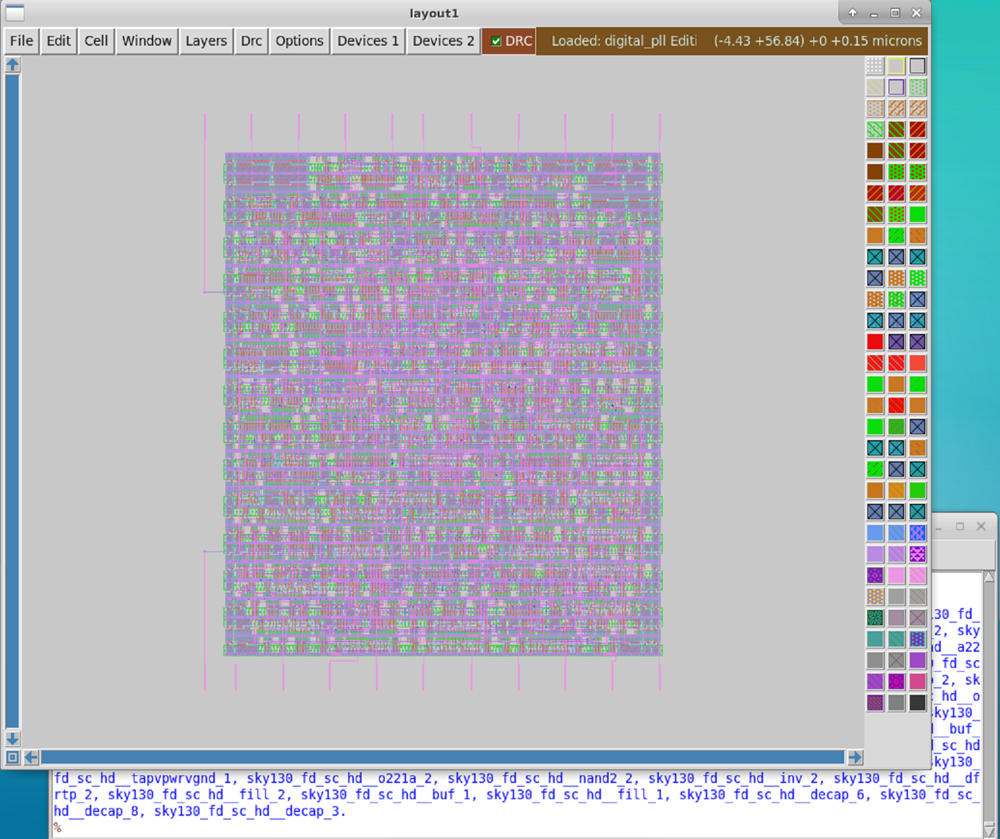Click console scrollbar up arrow
This screenshot has width=1000, height=839.
pyautogui.click(x=990, y=577)
